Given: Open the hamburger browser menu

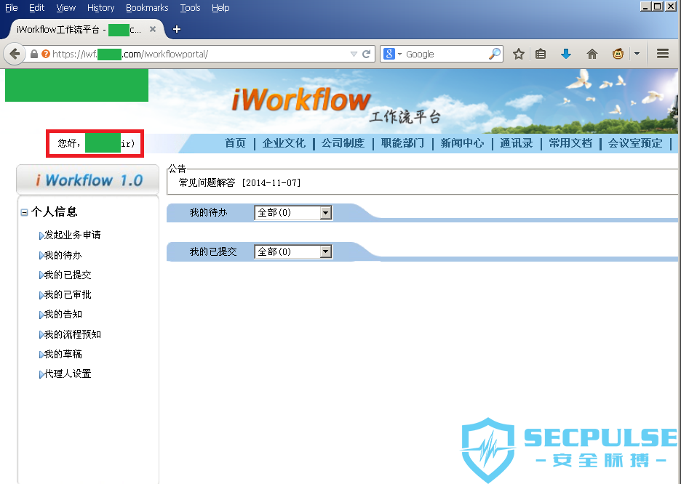Looking at the screenshot, I should 663,54.
